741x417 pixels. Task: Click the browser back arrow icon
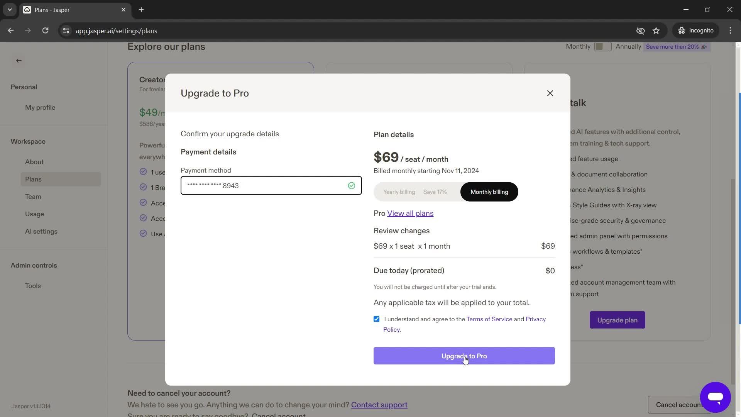click(11, 31)
